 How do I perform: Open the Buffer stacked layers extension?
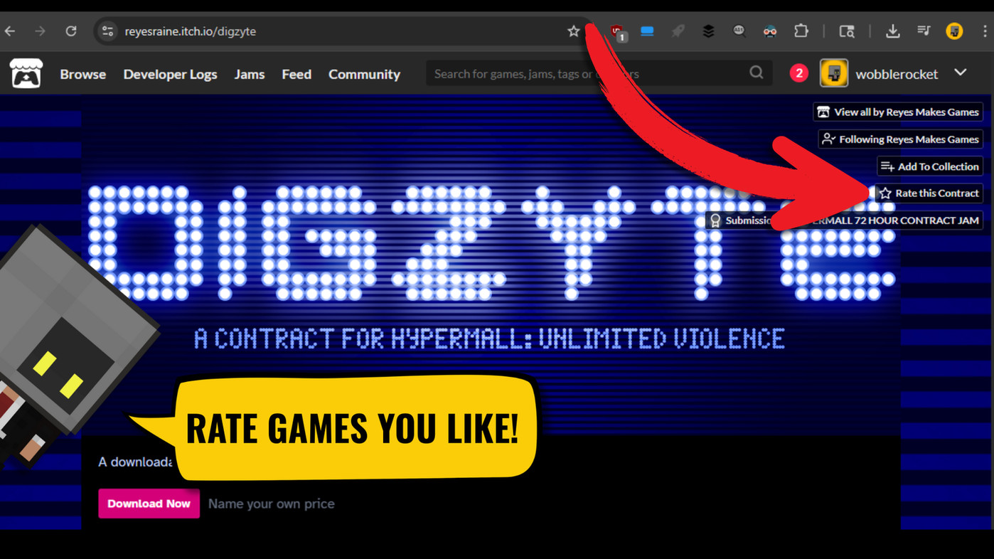[708, 31]
